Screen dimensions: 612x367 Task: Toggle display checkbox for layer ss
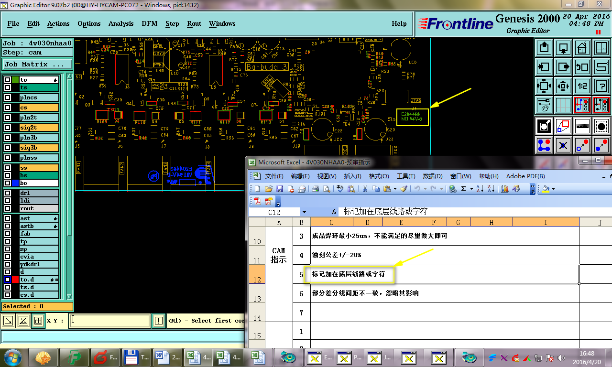pyautogui.click(x=8, y=168)
